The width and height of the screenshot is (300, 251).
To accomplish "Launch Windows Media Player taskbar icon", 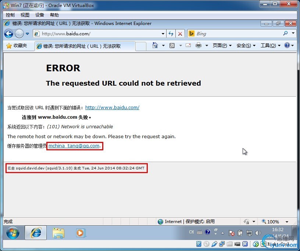I will [81, 233].
